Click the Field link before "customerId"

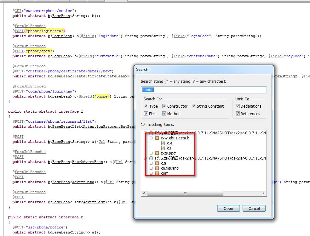pos(86,56)
